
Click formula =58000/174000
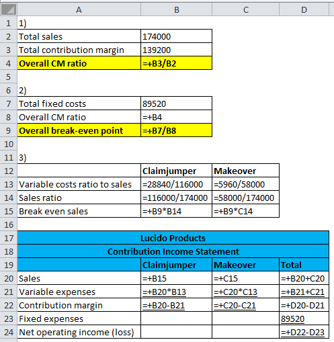click(x=246, y=198)
